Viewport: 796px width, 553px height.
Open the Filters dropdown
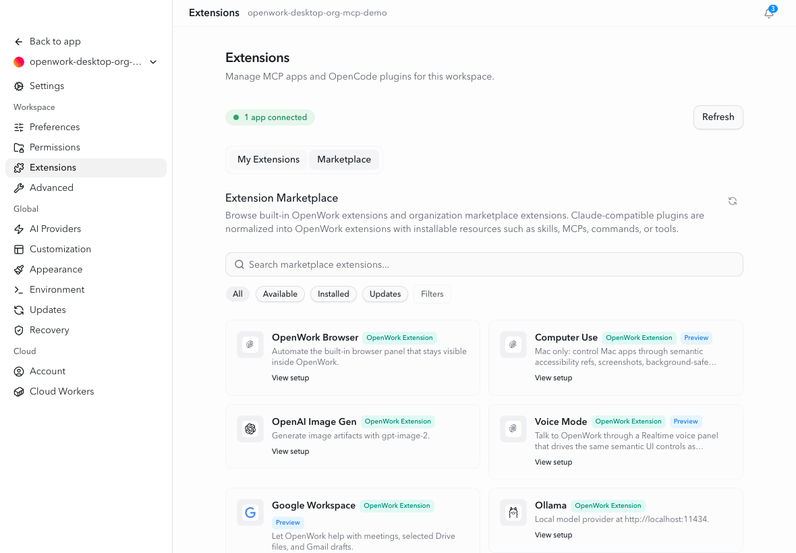432,294
